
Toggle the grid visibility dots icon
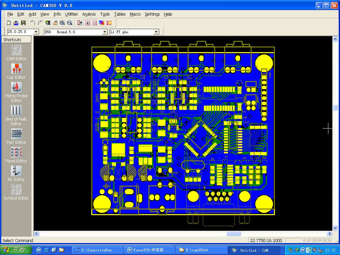click(x=95, y=23)
